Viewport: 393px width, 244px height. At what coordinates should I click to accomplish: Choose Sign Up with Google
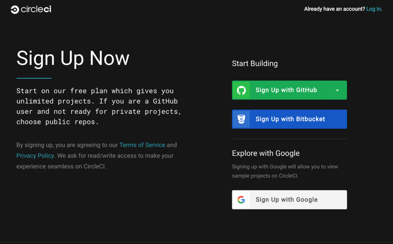pyautogui.click(x=289, y=200)
